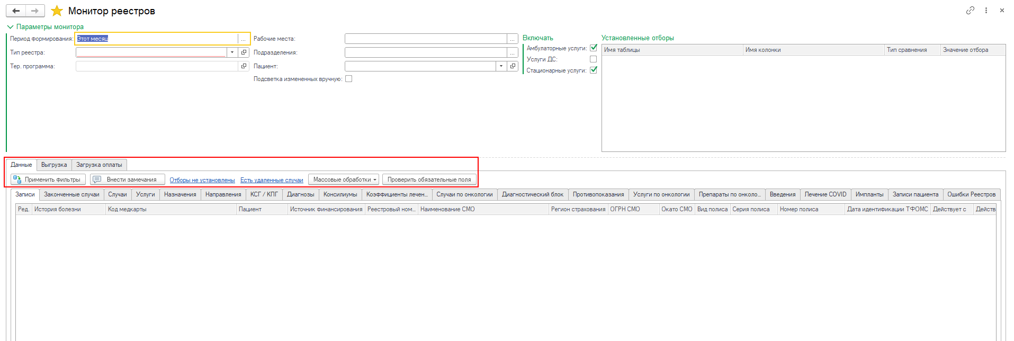Enable Услуги ДС checkbox
Image resolution: width=1014 pixels, height=341 pixels.
(x=594, y=59)
